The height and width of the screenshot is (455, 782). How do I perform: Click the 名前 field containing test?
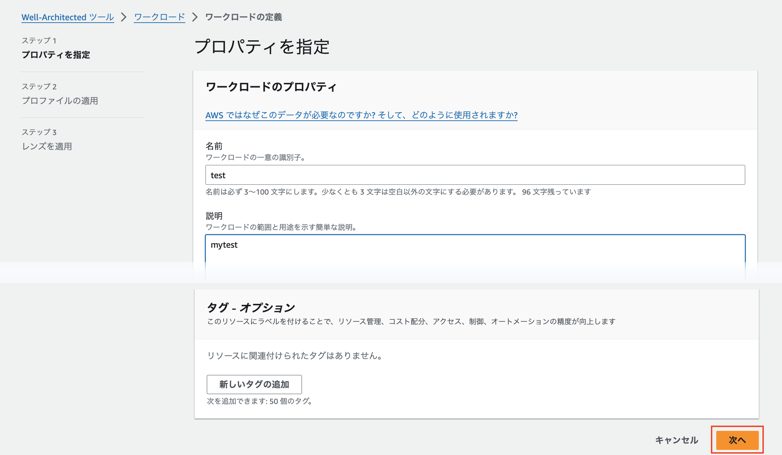pos(475,175)
